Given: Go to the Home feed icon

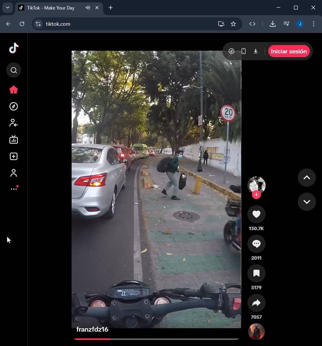Looking at the screenshot, I should [x=14, y=90].
